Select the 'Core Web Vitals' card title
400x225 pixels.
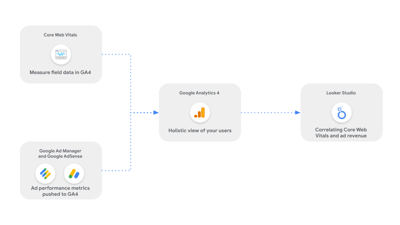point(60,35)
